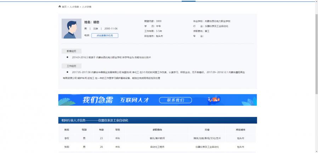Open 人才信息 in the breadcrumb
The image size is (318, 153).
[74, 7]
